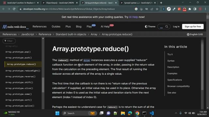The height and width of the screenshot is (117, 209).
Task: Click the Windows taskbar Search box
Action: 79,113
